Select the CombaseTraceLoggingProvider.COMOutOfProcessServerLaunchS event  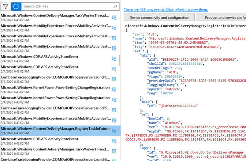pyautogui.click(x=60, y=110)
